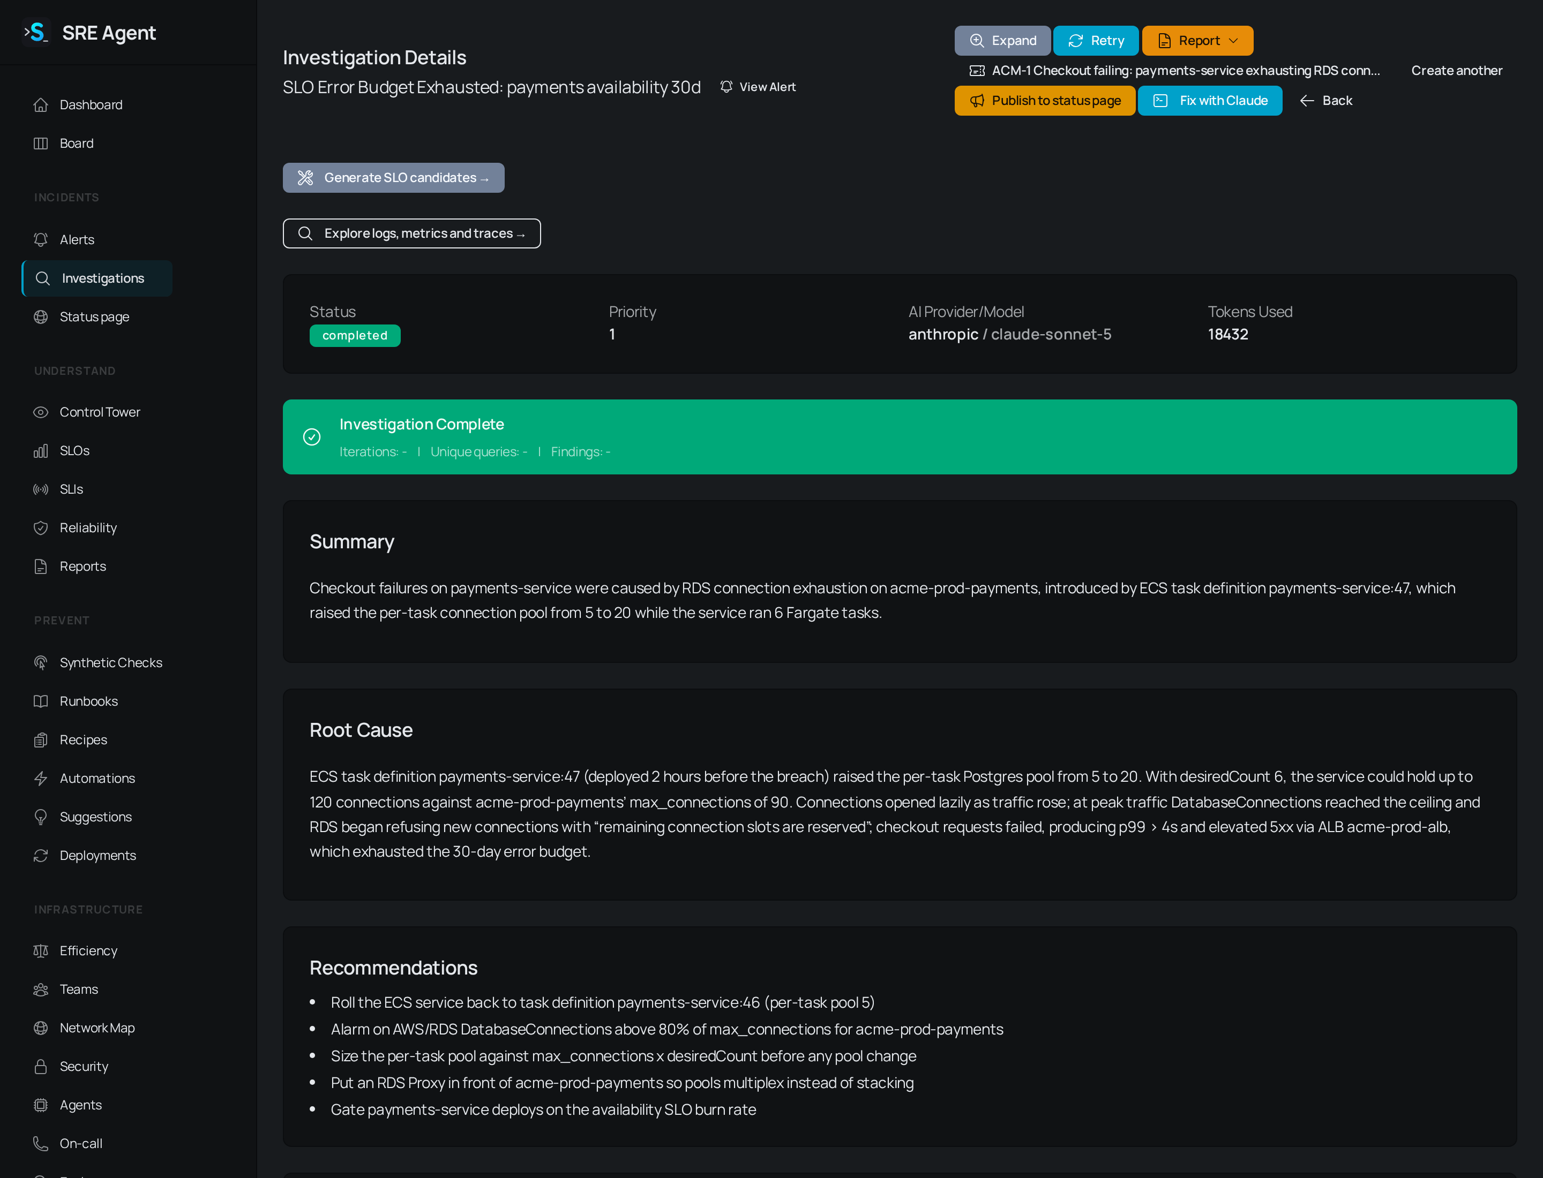Click the claude-sonnet-5 model text
1543x1178 pixels.
tap(1051, 335)
